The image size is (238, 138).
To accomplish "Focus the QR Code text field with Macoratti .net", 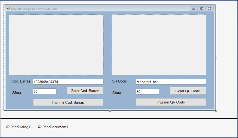I will coord(171,82).
